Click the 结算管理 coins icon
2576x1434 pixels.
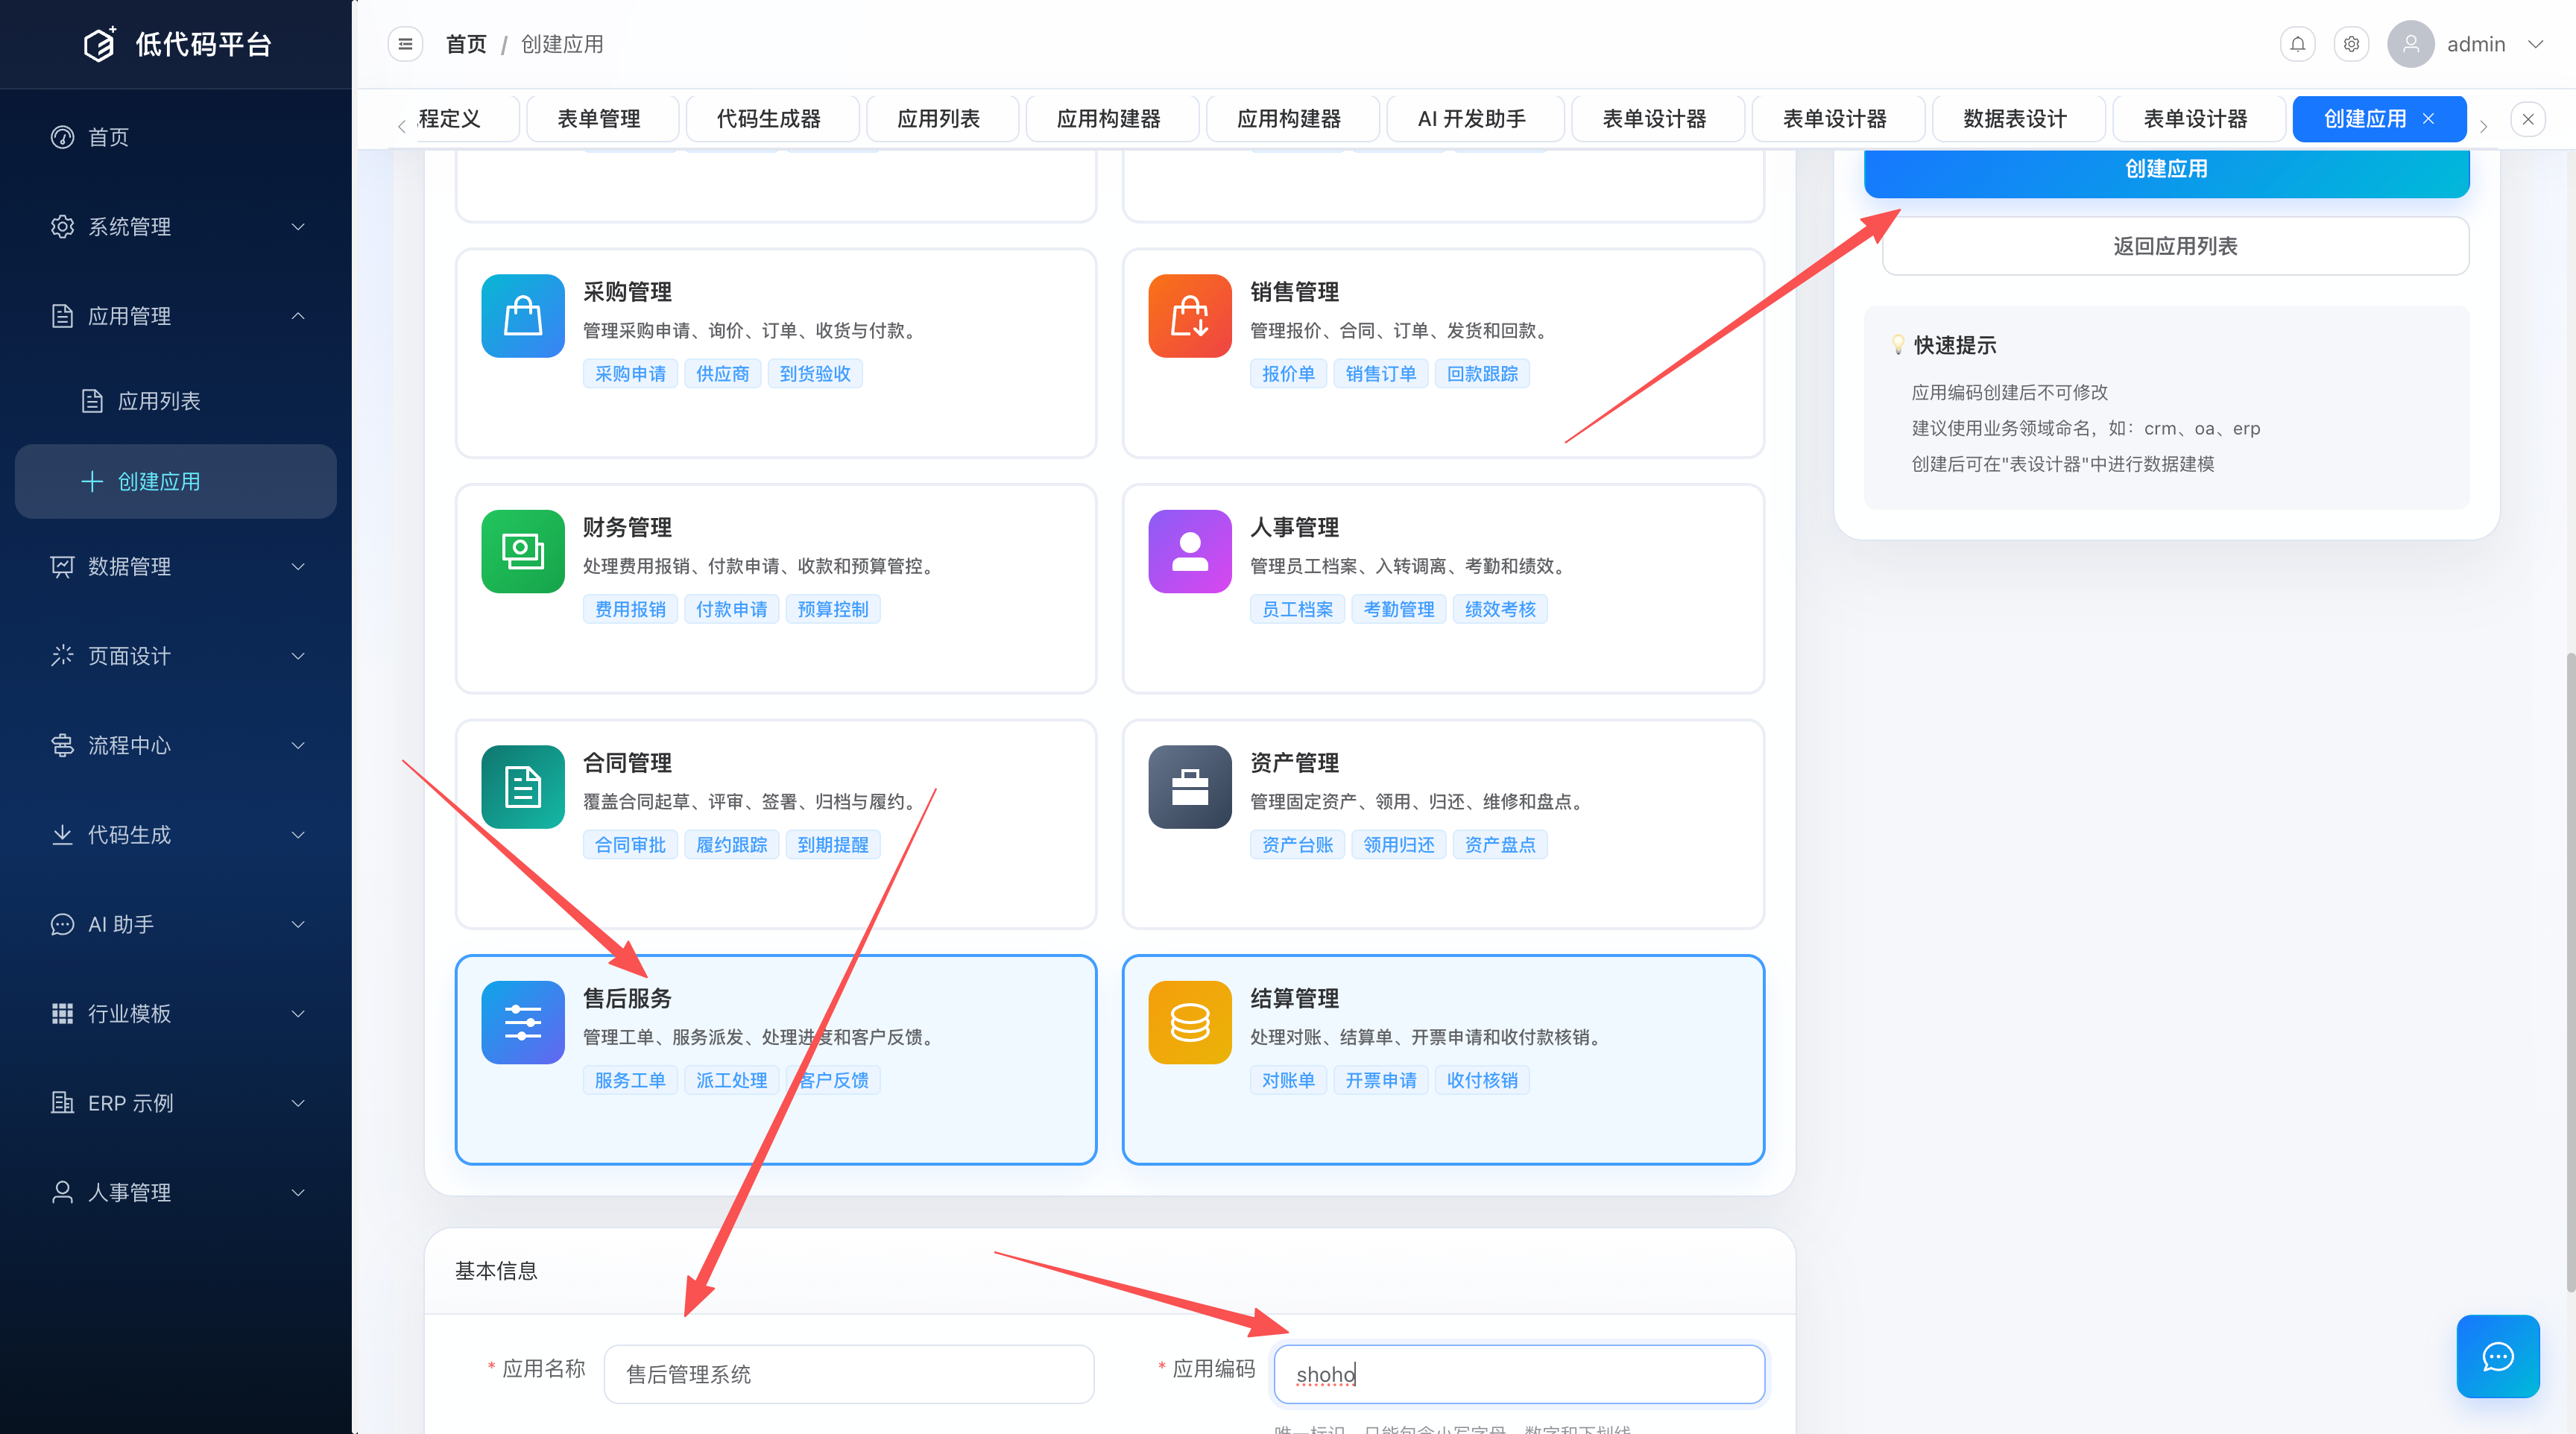tap(1190, 1023)
